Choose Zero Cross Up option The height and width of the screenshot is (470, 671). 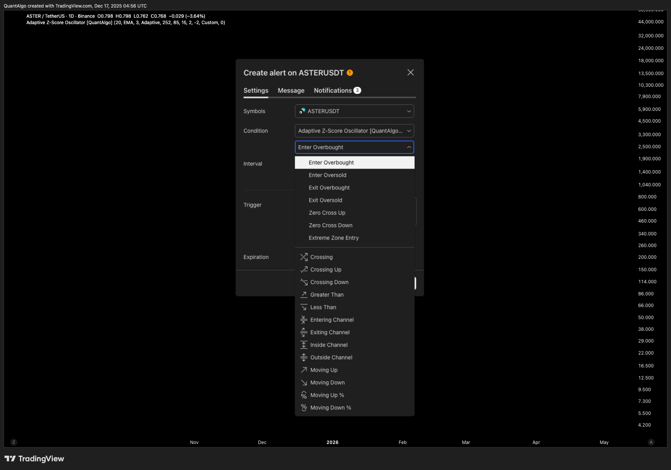pyautogui.click(x=355, y=213)
